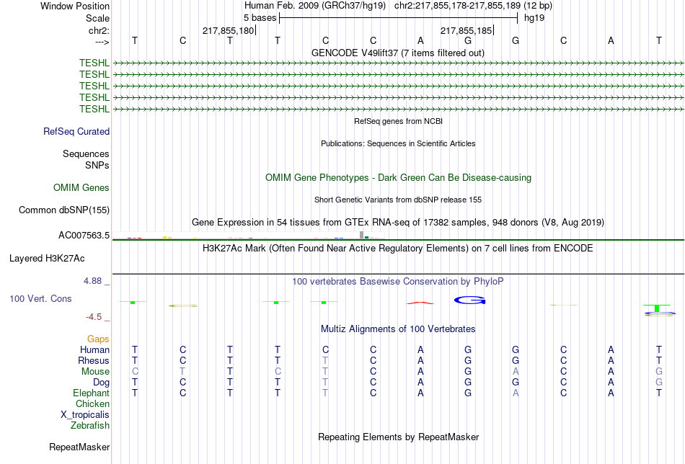Image resolution: width=685 pixels, height=464 pixels.
Task: Click the RefSeq genes from NCBI title
Action: [x=398, y=121]
